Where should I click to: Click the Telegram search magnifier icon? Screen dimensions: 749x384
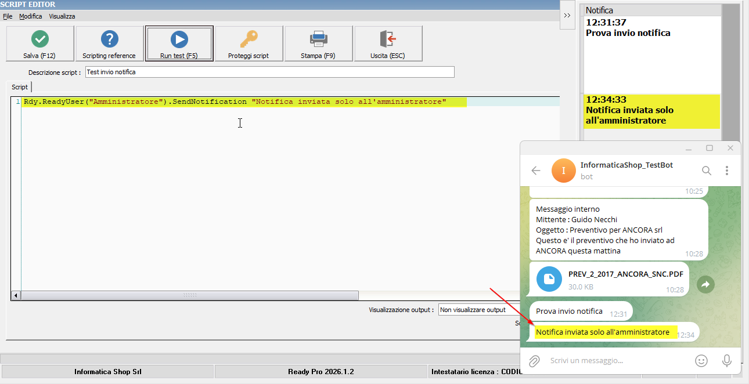706,171
